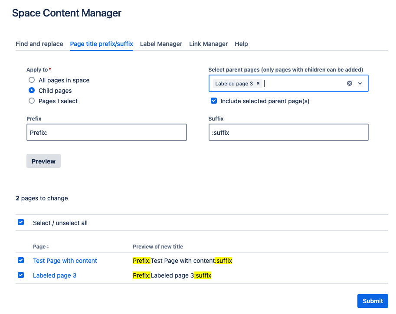Image resolution: width=396 pixels, height=314 pixels.
Task: Open the Test Page with content link
Action: [x=65, y=261]
